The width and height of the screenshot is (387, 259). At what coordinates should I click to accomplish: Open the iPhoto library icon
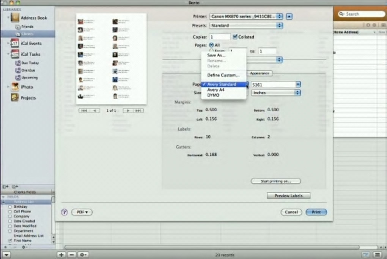(15, 87)
